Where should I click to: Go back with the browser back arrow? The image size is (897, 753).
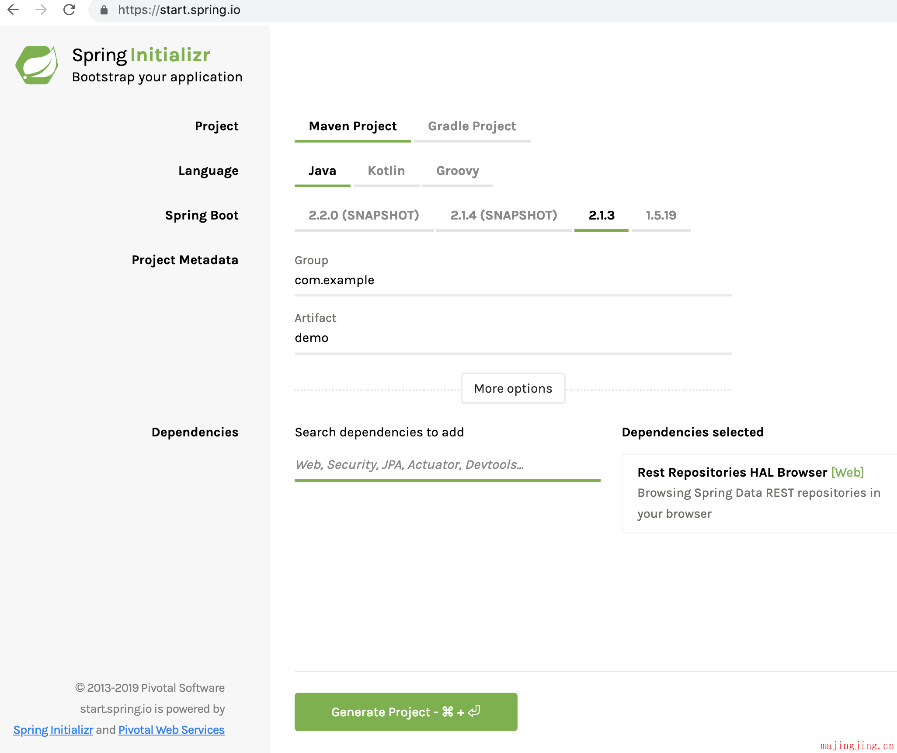click(x=14, y=10)
